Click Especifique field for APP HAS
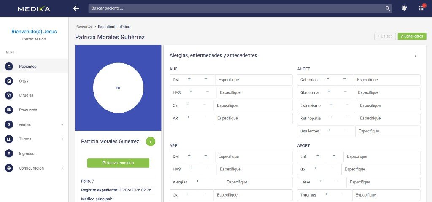The image size is (432, 202). click(254, 169)
